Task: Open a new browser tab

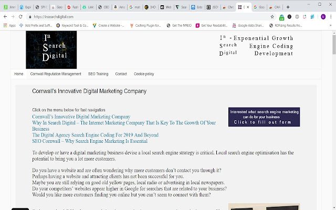Action: tap(288, 7)
